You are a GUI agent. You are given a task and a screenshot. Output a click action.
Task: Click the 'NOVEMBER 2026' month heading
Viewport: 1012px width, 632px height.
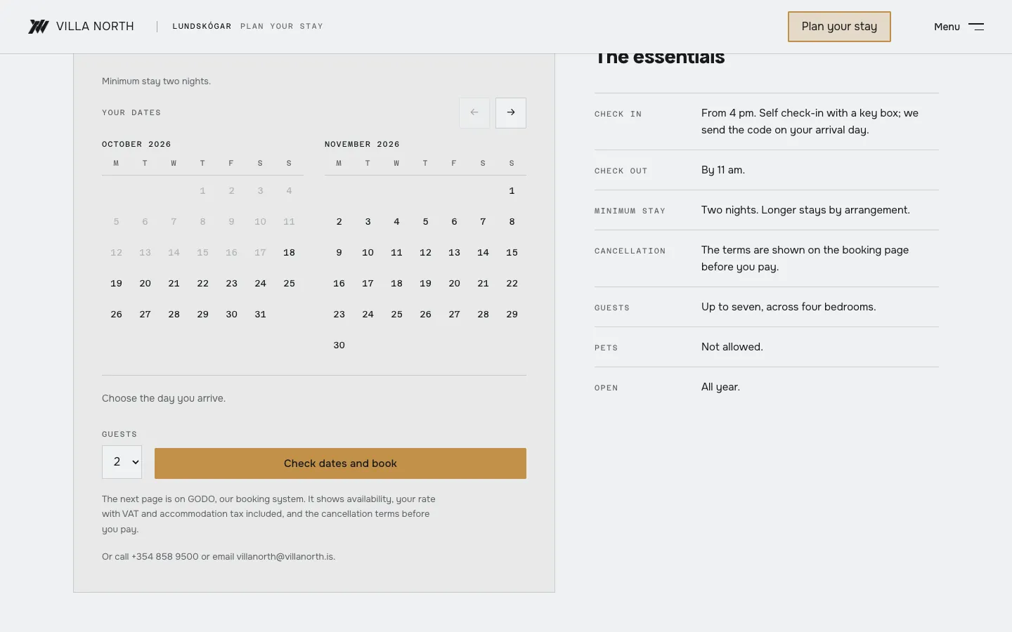(362, 144)
